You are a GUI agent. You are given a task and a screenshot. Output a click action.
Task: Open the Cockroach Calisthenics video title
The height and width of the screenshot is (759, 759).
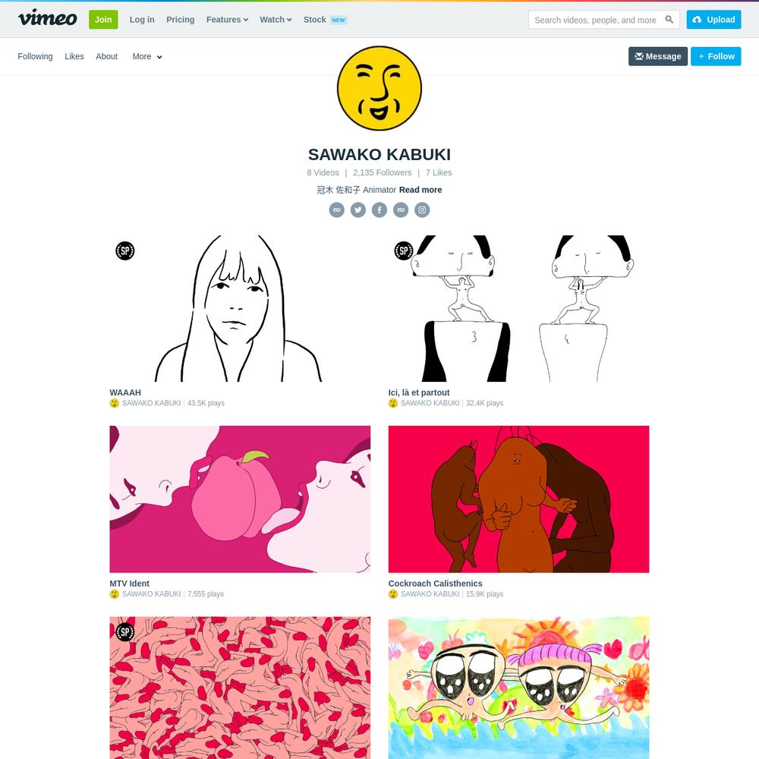(x=435, y=583)
